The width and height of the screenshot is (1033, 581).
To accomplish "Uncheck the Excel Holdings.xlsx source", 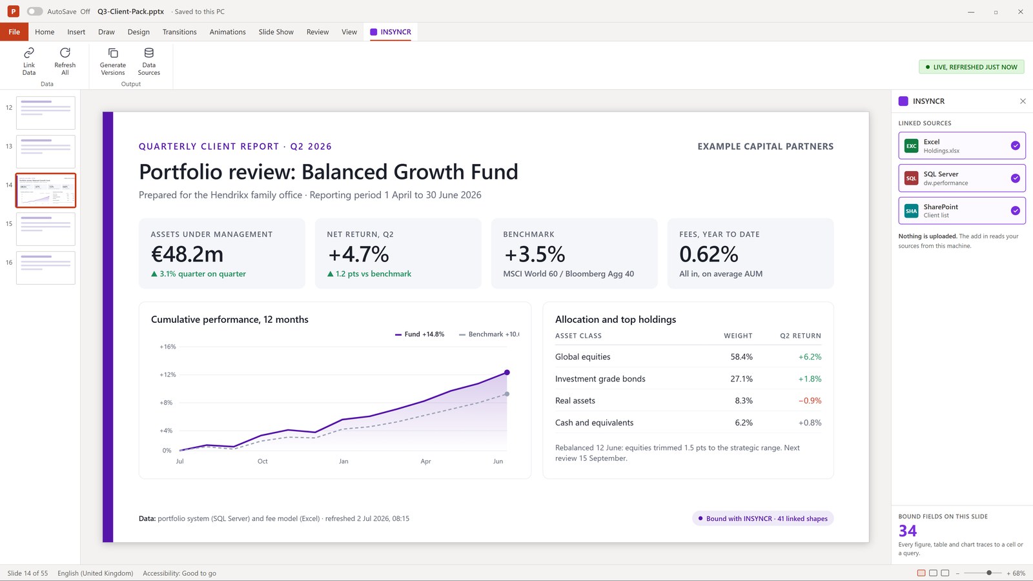I will 1015,146.
